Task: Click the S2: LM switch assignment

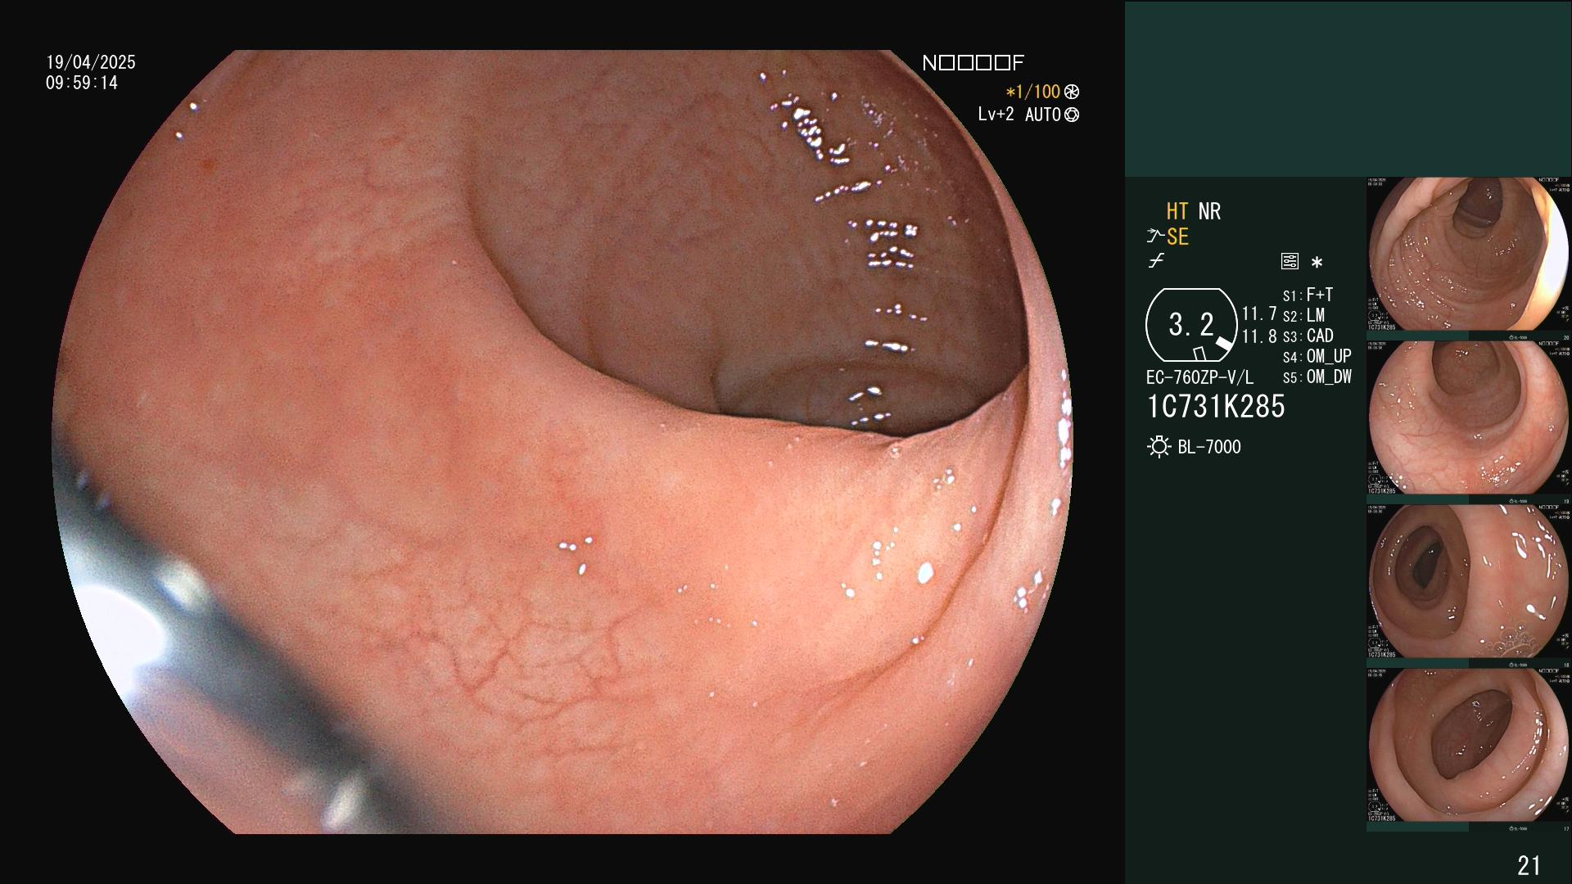Action: pyautogui.click(x=1303, y=315)
